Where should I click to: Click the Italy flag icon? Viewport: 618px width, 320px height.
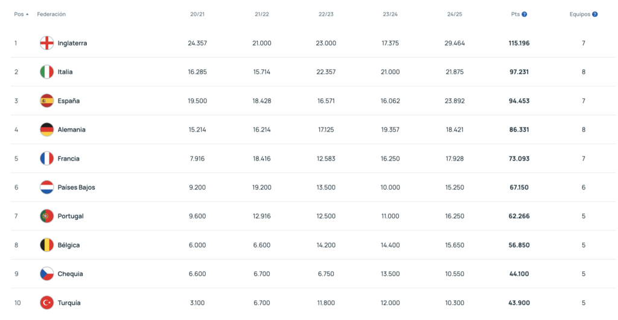tap(46, 72)
